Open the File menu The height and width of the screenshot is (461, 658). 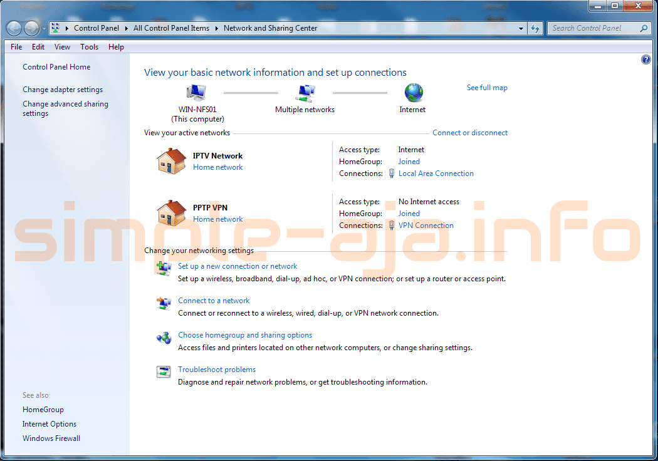pos(16,47)
